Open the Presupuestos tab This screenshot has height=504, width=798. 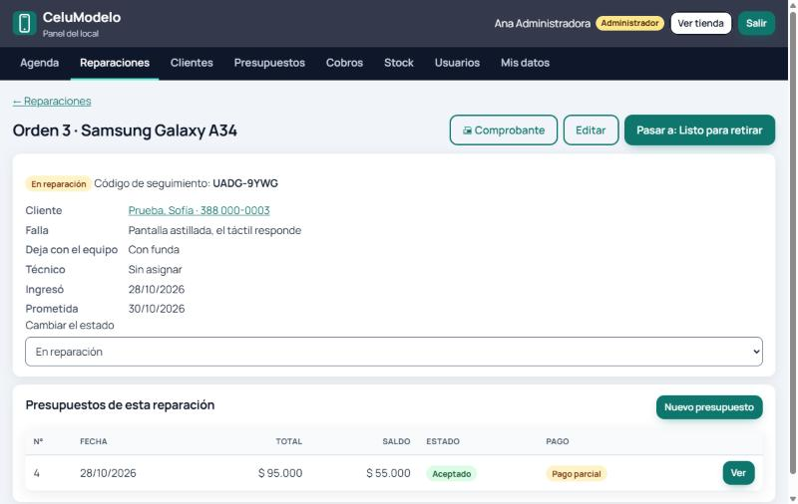[269, 63]
